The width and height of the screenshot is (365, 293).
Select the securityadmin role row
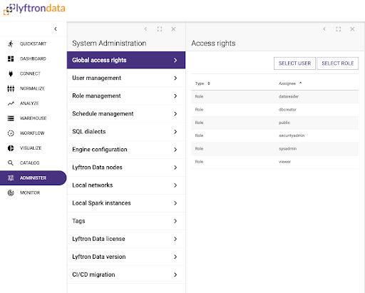click(x=275, y=135)
